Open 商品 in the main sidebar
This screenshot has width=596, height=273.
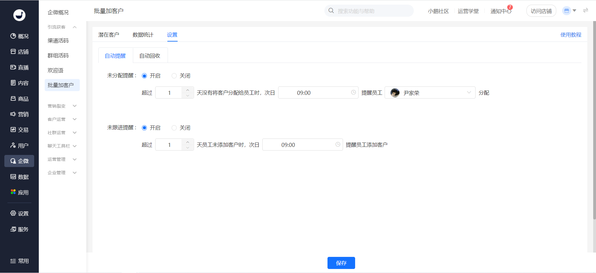click(x=19, y=99)
